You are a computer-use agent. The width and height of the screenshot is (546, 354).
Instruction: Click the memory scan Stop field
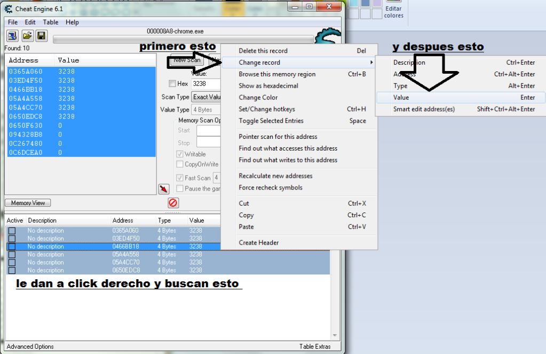[209, 142]
